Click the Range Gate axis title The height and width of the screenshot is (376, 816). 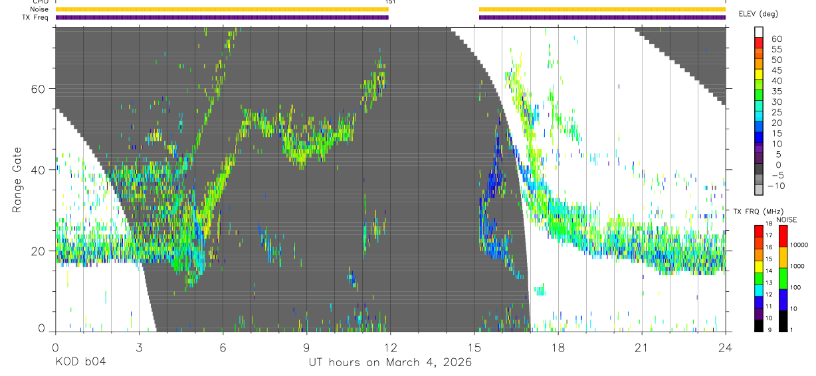click(x=17, y=180)
